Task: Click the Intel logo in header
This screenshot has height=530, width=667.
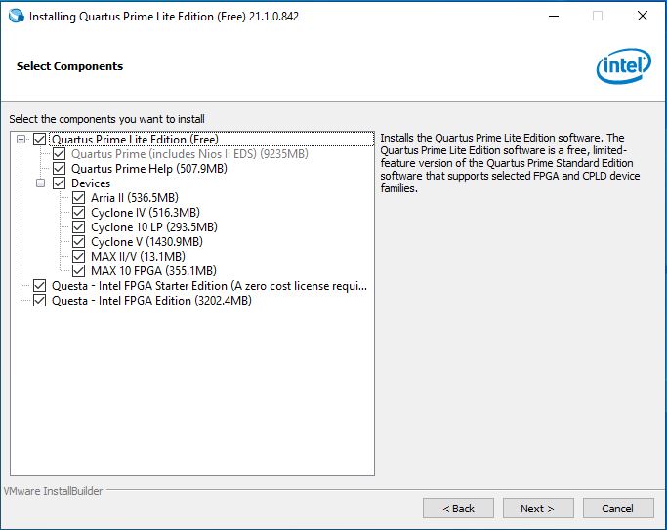Action: 623,66
